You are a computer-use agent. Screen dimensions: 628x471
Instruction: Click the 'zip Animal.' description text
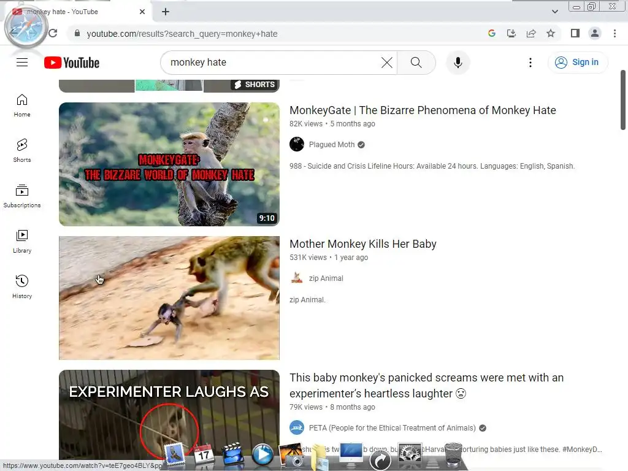coord(307,299)
